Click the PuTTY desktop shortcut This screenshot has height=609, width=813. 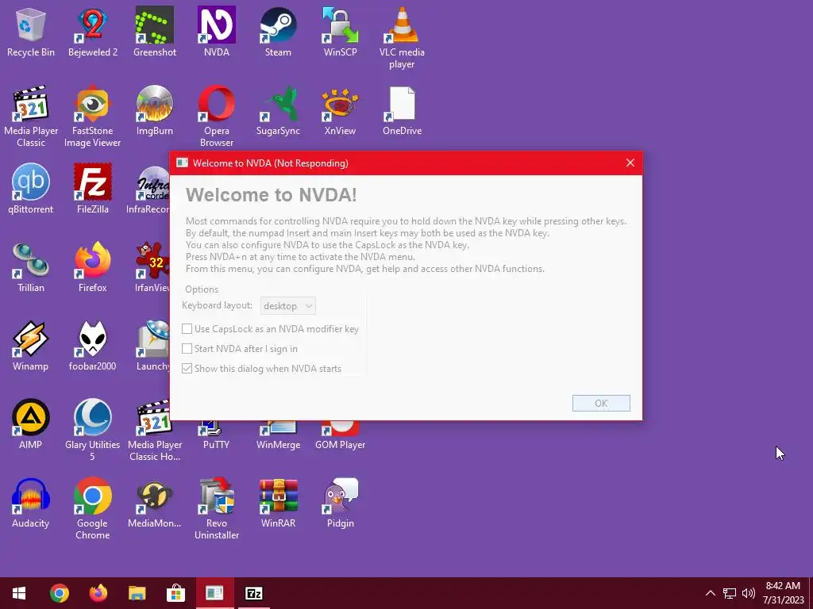pyautogui.click(x=217, y=436)
